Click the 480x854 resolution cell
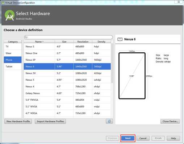Viewport: 184px width, 144px height. (83, 100)
